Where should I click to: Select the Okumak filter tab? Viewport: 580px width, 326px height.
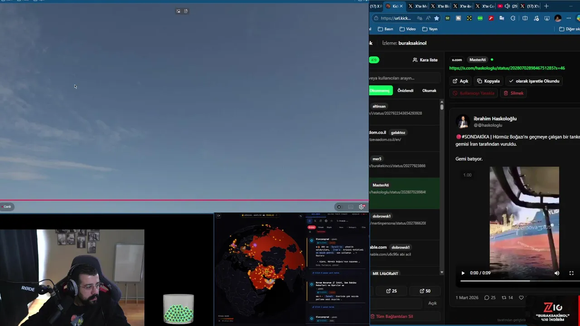point(429,91)
